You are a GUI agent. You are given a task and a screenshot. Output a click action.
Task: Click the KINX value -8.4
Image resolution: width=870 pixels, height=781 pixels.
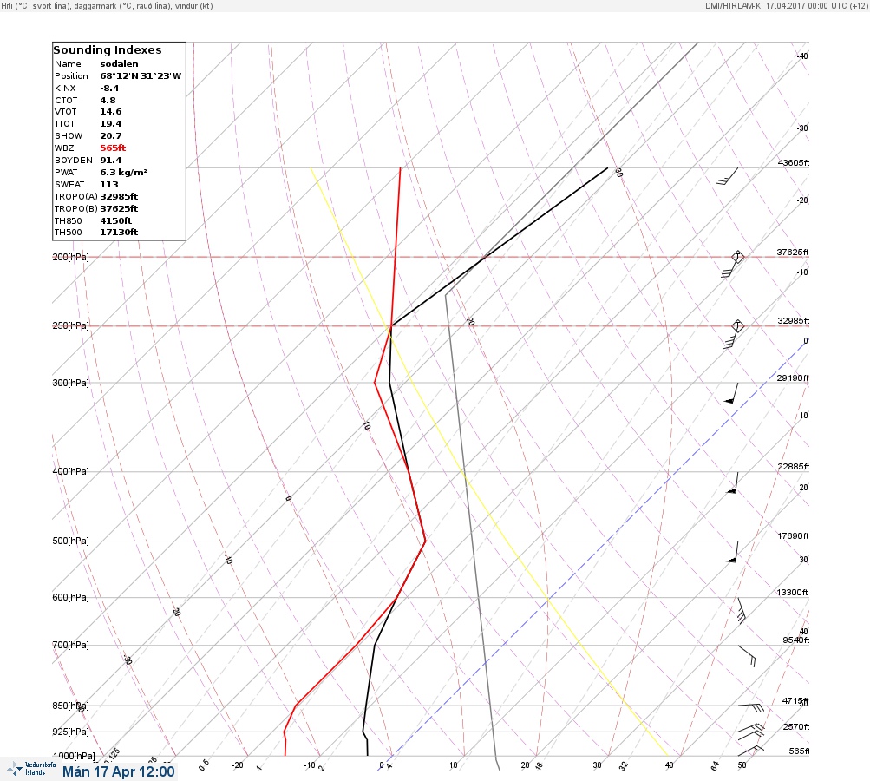(109, 89)
